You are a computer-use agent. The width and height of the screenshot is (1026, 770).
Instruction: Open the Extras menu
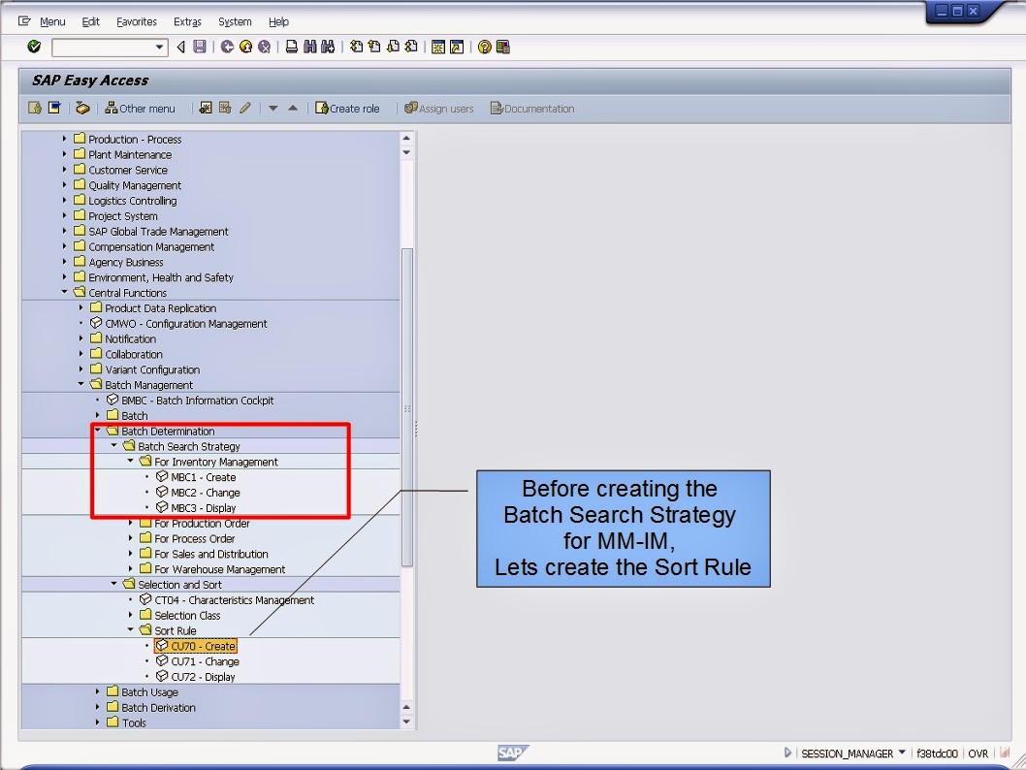pos(187,21)
